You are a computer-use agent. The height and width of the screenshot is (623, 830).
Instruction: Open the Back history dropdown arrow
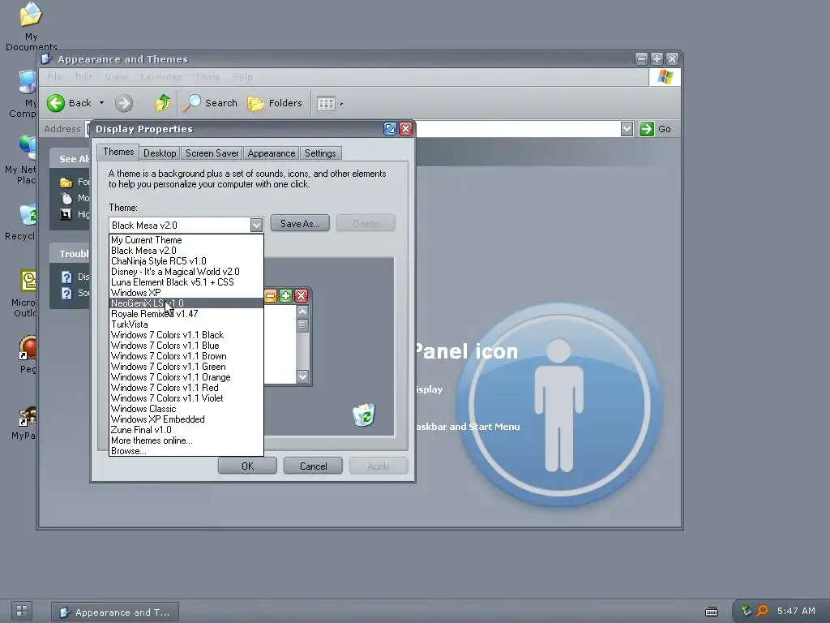[101, 103]
